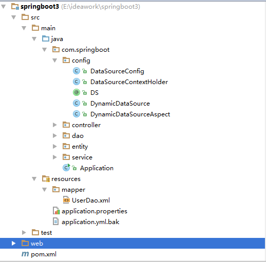Click the DS annotation type icon

(77, 92)
